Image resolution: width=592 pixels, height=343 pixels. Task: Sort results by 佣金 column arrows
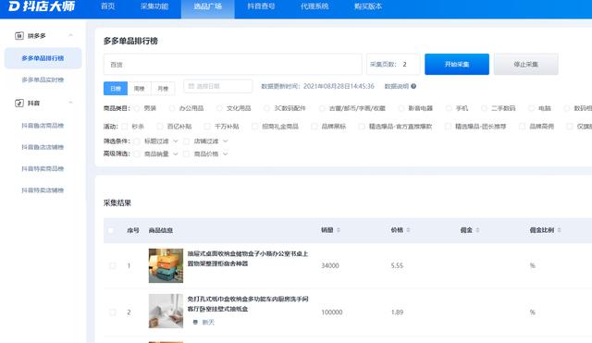click(477, 230)
